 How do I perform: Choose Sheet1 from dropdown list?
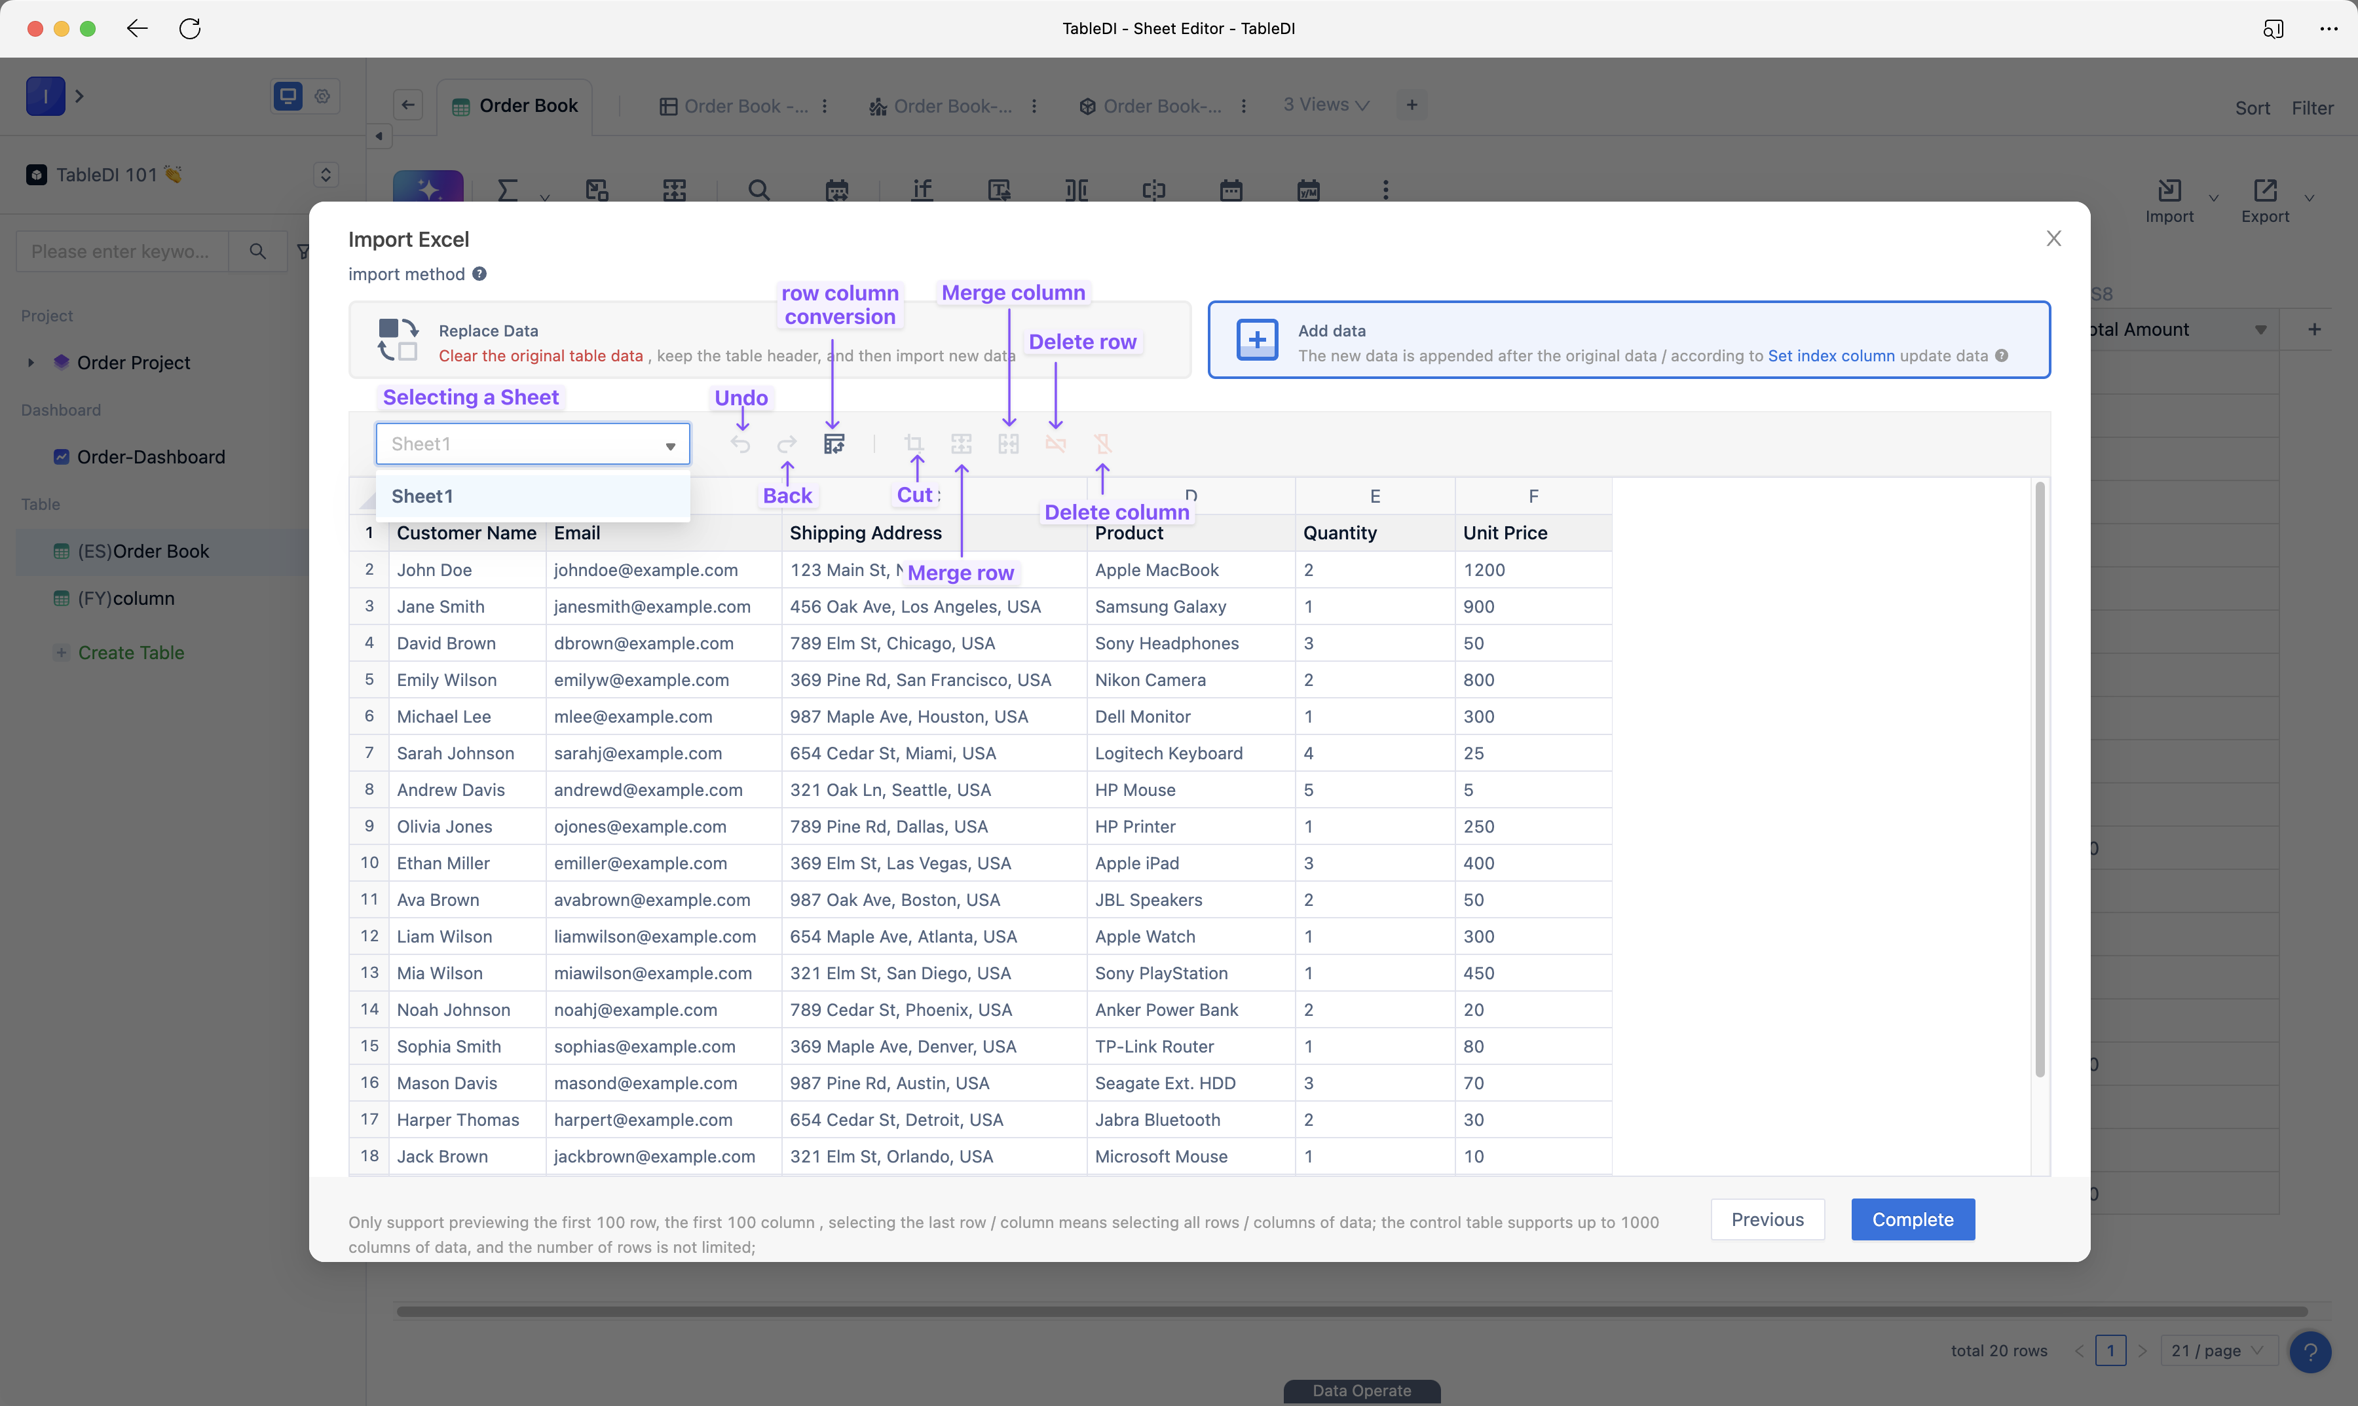533,496
